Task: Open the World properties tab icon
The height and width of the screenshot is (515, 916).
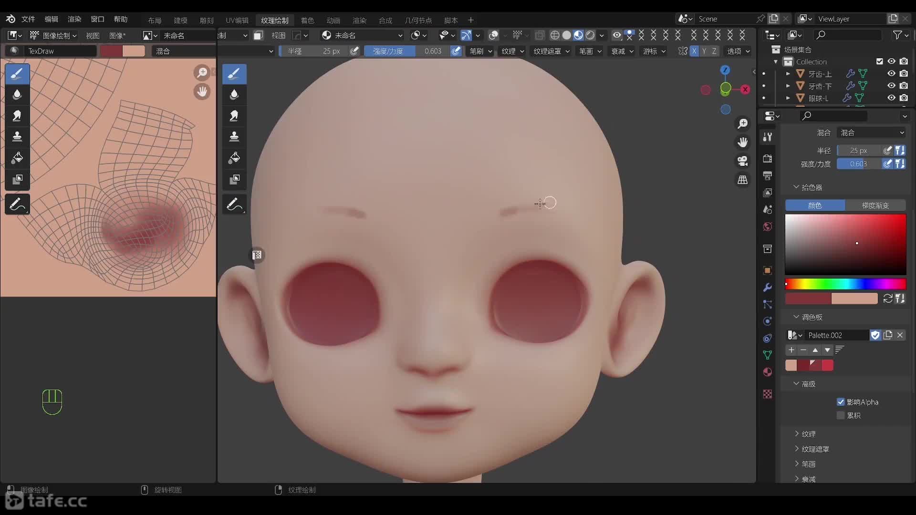Action: (x=768, y=227)
